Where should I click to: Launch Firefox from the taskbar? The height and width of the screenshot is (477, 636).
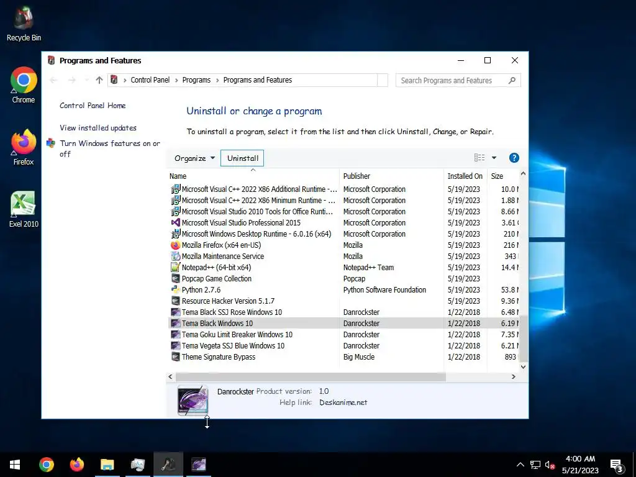pyautogui.click(x=76, y=465)
